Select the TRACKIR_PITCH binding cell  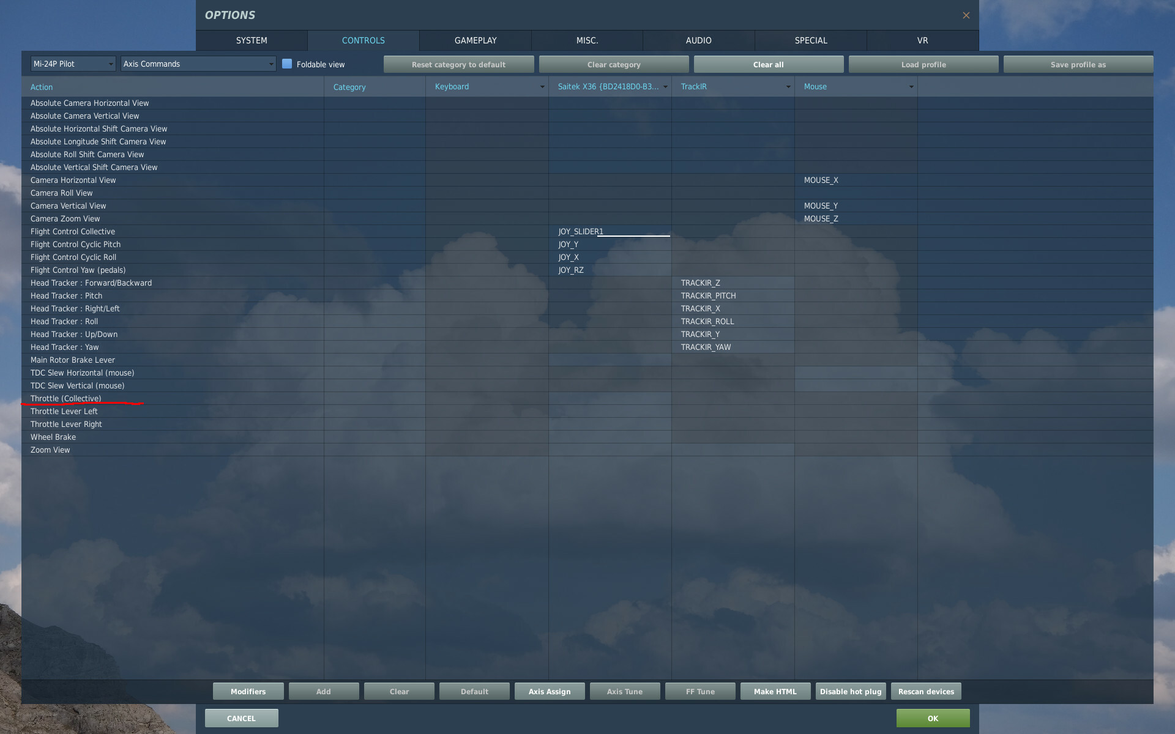coord(733,295)
